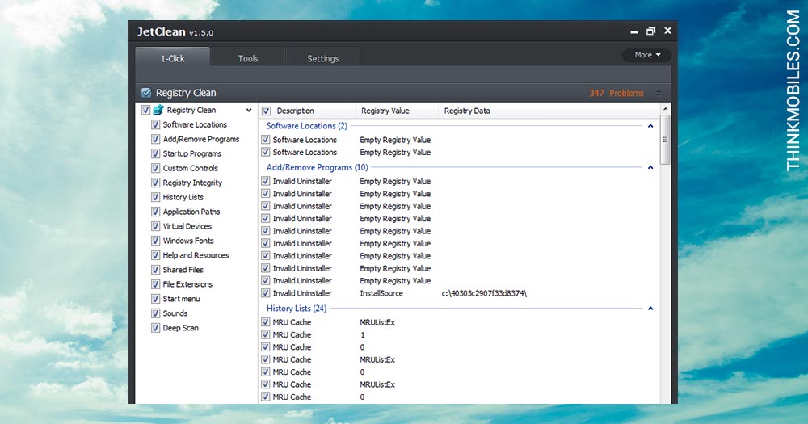Uncheck Startup Programs category
The width and height of the screenshot is (808, 424).
[x=155, y=153]
